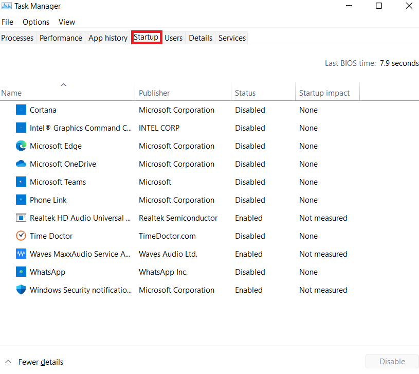Screen dimensions: 419x374
Task: Open the Options menu
Action: pos(36,22)
